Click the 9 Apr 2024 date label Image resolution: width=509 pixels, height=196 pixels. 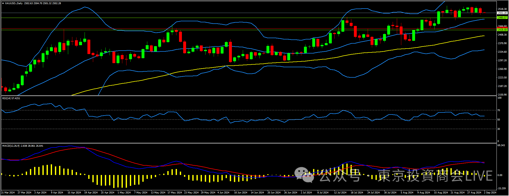point(57,193)
